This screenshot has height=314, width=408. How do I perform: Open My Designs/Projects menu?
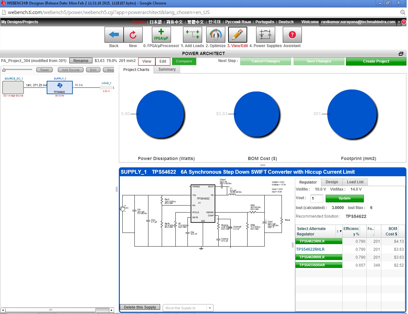tap(20, 22)
